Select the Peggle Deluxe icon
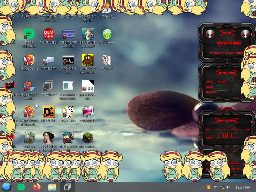This screenshot has width=256, height=192. tap(29, 60)
